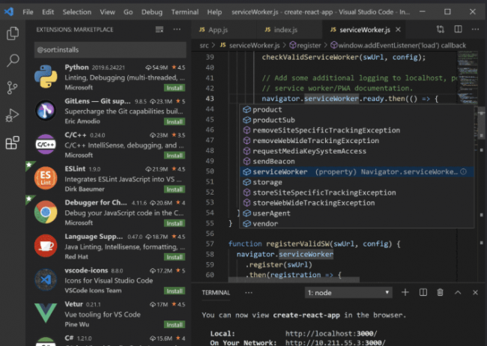
Task: Open the Terminal menu
Action: coord(185,12)
